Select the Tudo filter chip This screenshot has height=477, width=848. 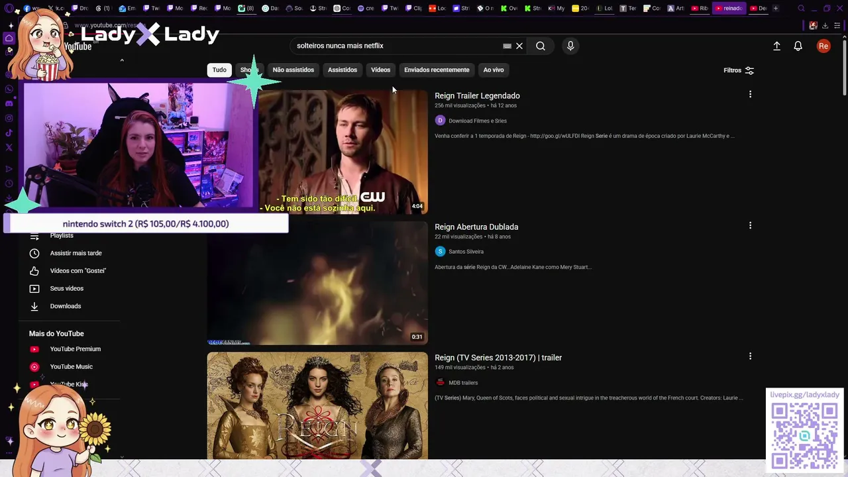(x=219, y=70)
